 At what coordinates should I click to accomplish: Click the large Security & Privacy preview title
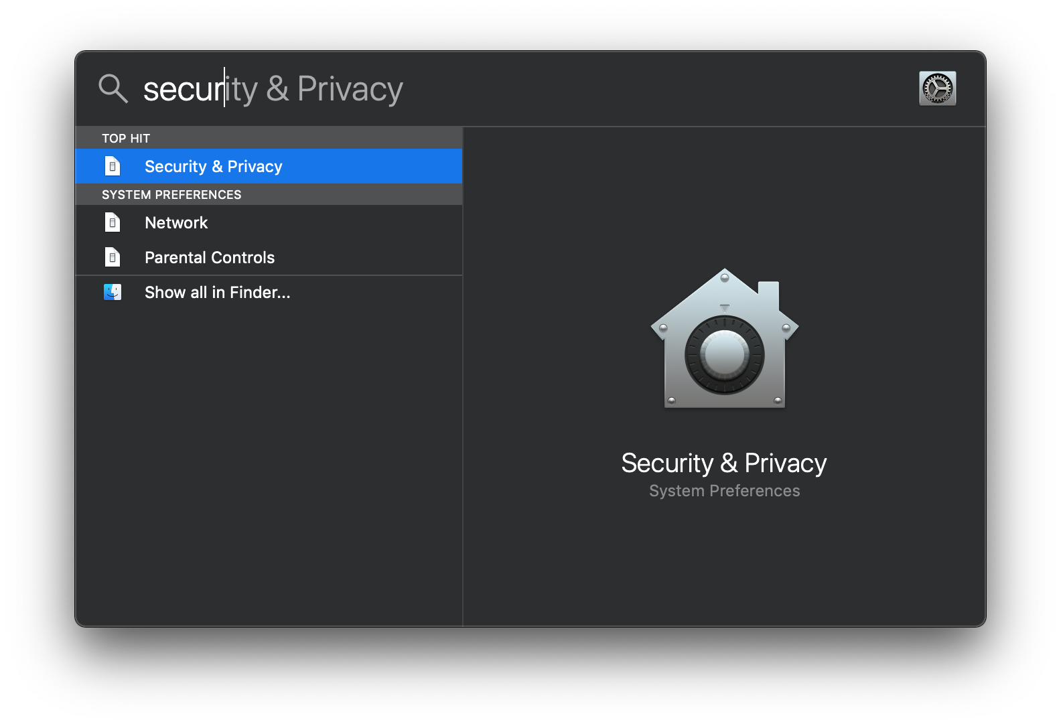pos(724,463)
